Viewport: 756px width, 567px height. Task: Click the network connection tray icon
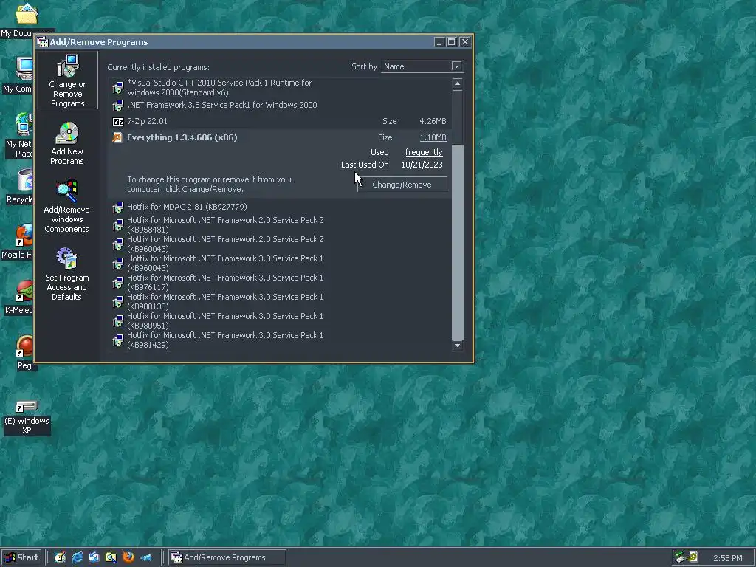point(680,557)
